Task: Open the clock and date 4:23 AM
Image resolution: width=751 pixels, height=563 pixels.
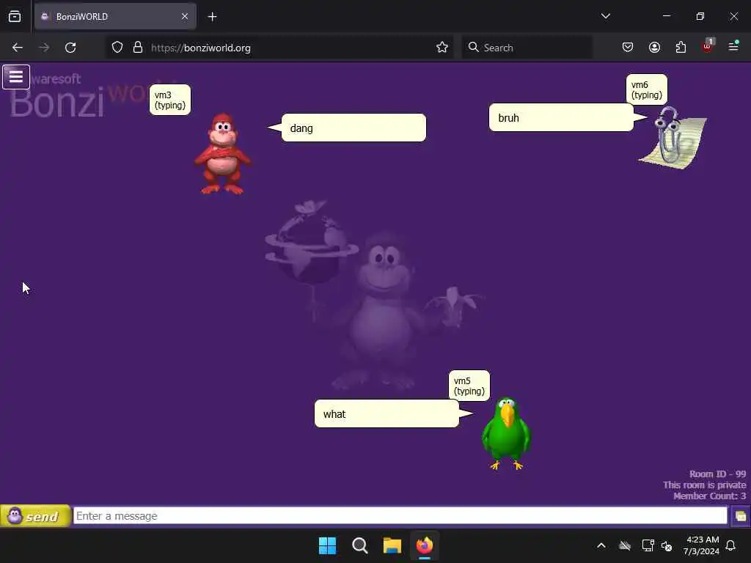Action: pyautogui.click(x=701, y=545)
